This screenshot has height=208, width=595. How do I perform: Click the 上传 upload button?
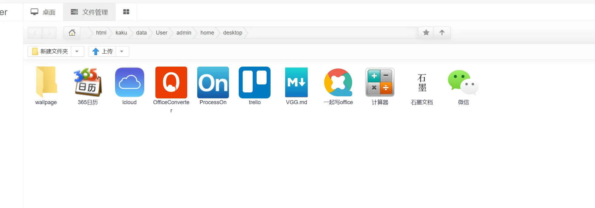[x=103, y=51]
